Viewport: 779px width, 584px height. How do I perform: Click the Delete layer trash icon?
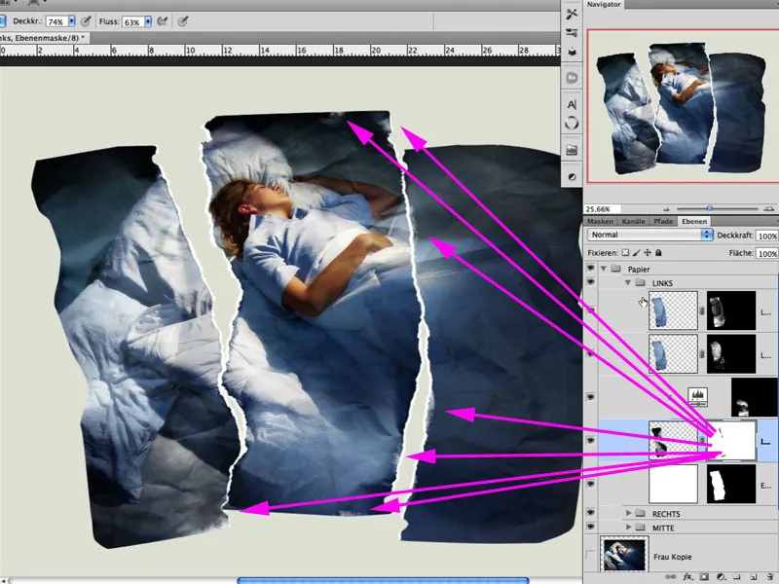tap(768, 578)
